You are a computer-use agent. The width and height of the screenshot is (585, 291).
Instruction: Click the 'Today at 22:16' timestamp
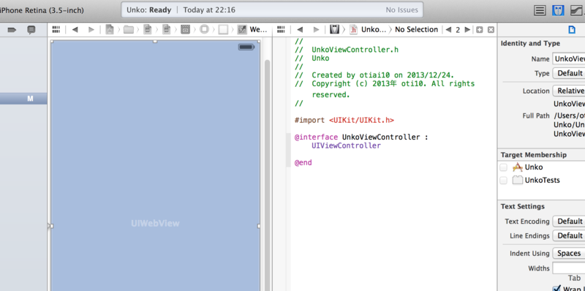(209, 10)
